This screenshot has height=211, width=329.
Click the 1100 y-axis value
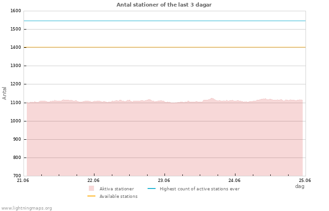[x=16, y=103]
